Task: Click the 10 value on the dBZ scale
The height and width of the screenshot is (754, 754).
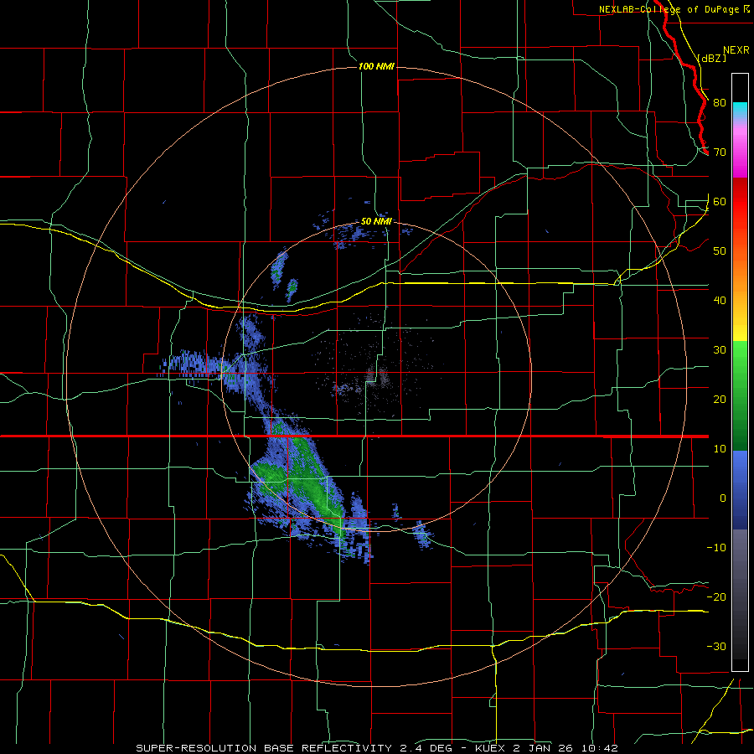Action: 720,449
